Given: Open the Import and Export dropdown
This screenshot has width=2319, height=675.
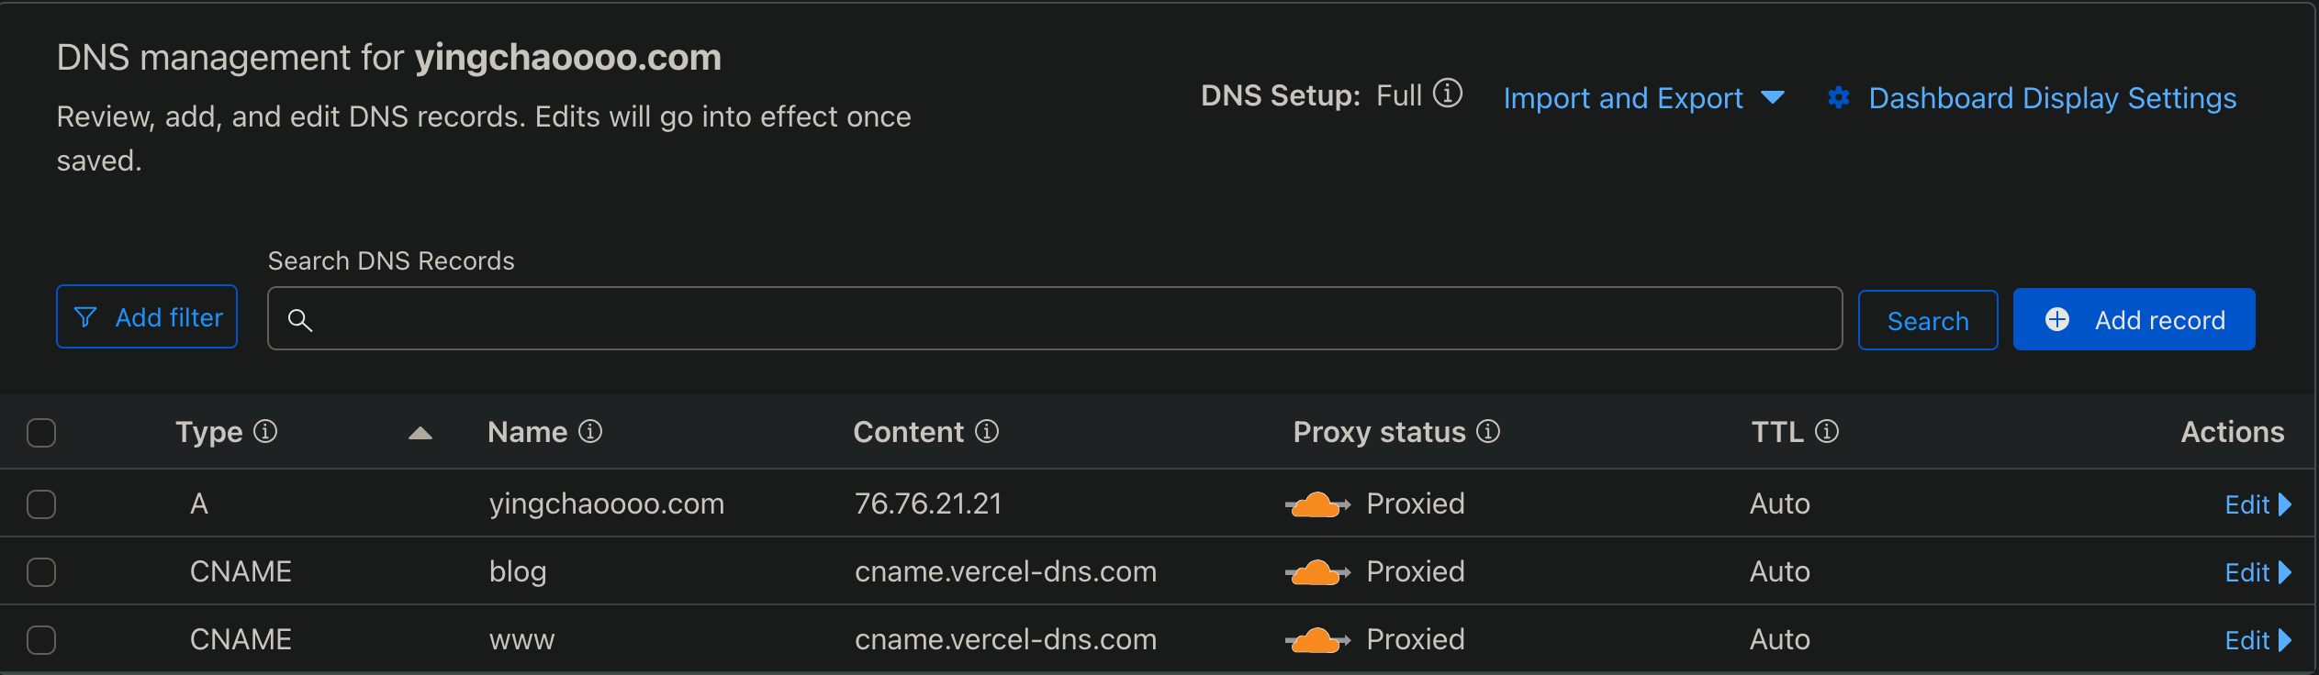Looking at the screenshot, I should 1643,98.
